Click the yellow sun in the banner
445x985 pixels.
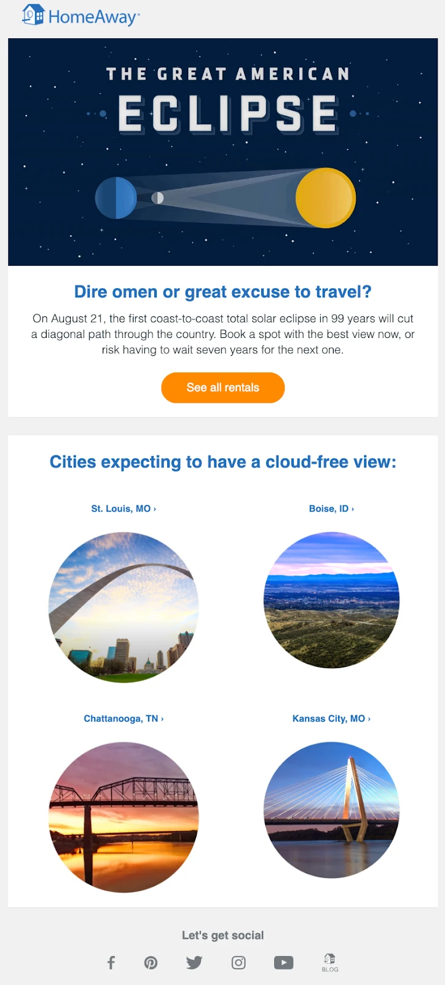tap(325, 198)
